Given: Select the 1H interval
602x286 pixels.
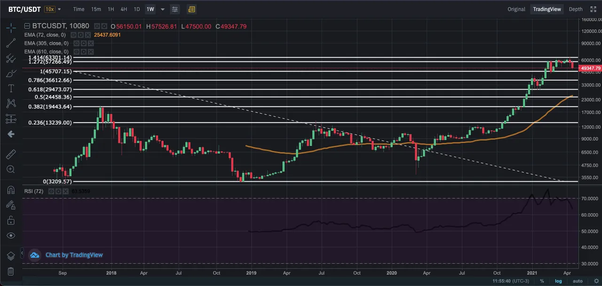Looking at the screenshot, I should (x=111, y=9).
